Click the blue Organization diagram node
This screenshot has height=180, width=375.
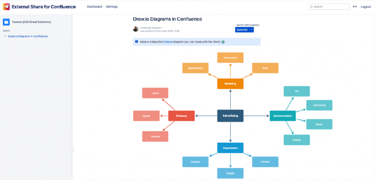pyautogui.click(x=230, y=148)
